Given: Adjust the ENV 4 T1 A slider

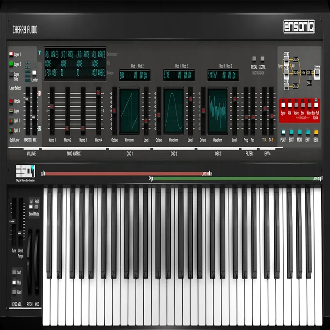Looking at the screenshot, I should pyautogui.click(x=264, y=109).
